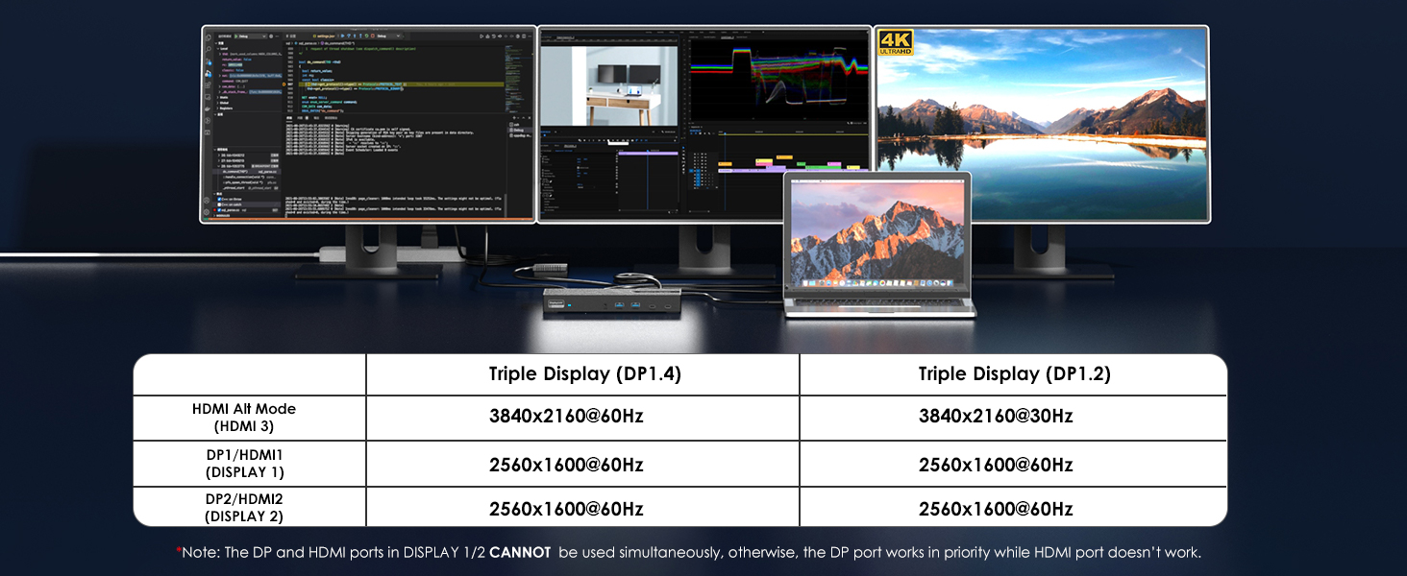Open the Search icon in VS Code activity bar

(x=208, y=51)
